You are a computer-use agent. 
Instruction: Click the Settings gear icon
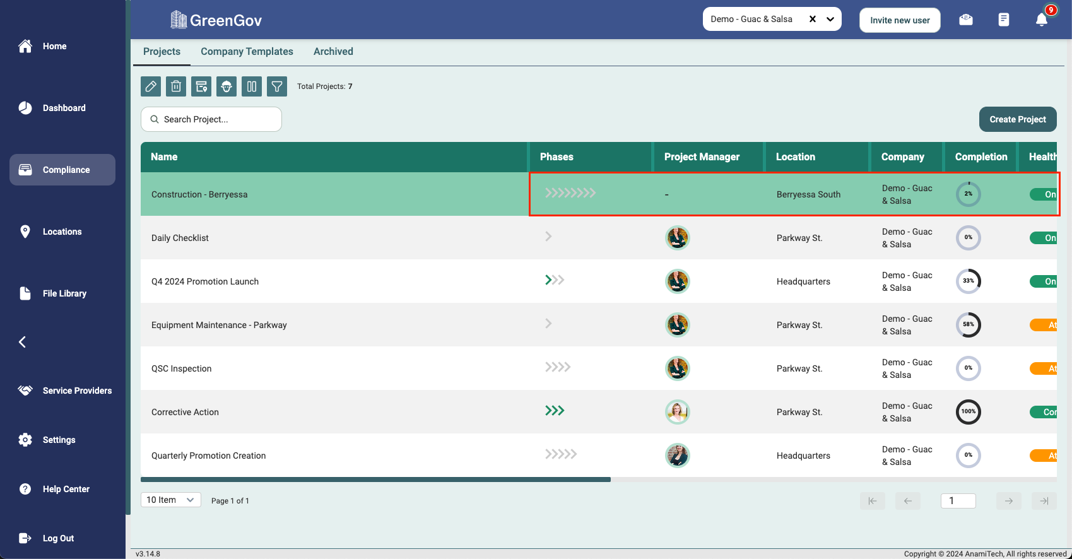click(x=25, y=440)
